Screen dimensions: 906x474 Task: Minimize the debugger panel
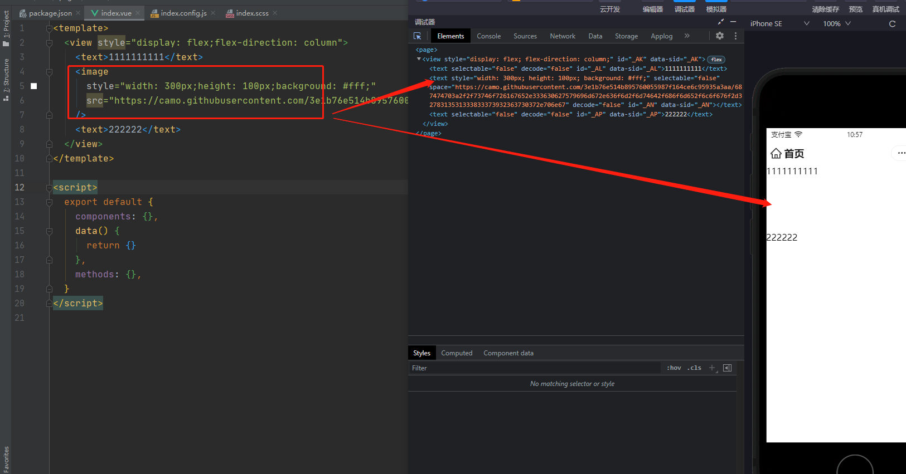(733, 22)
